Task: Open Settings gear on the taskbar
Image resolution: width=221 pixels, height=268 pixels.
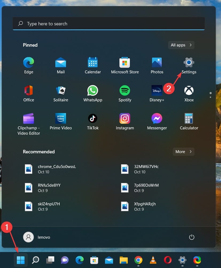Action: pyautogui.click(x=183, y=260)
